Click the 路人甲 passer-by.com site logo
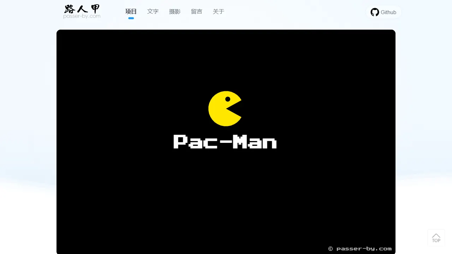452x254 pixels. coord(82,12)
